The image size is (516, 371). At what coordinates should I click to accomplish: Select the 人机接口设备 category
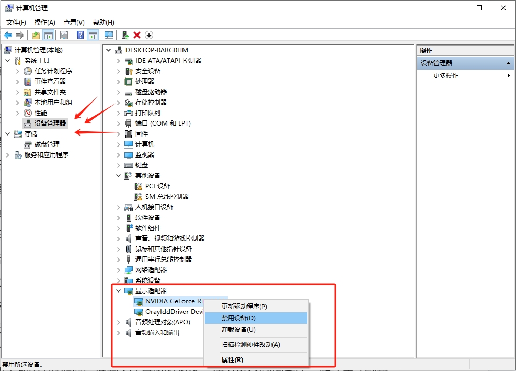tap(154, 207)
